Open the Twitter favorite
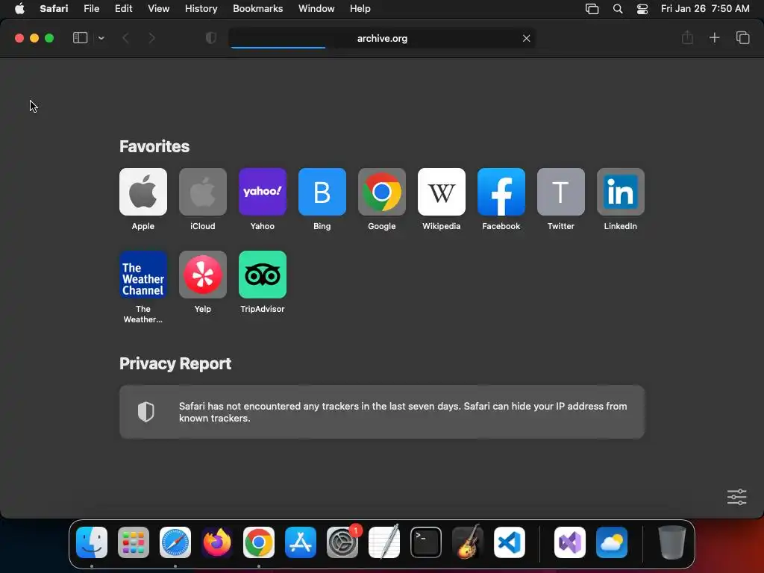This screenshot has width=764, height=573. (x=561, y=192)
